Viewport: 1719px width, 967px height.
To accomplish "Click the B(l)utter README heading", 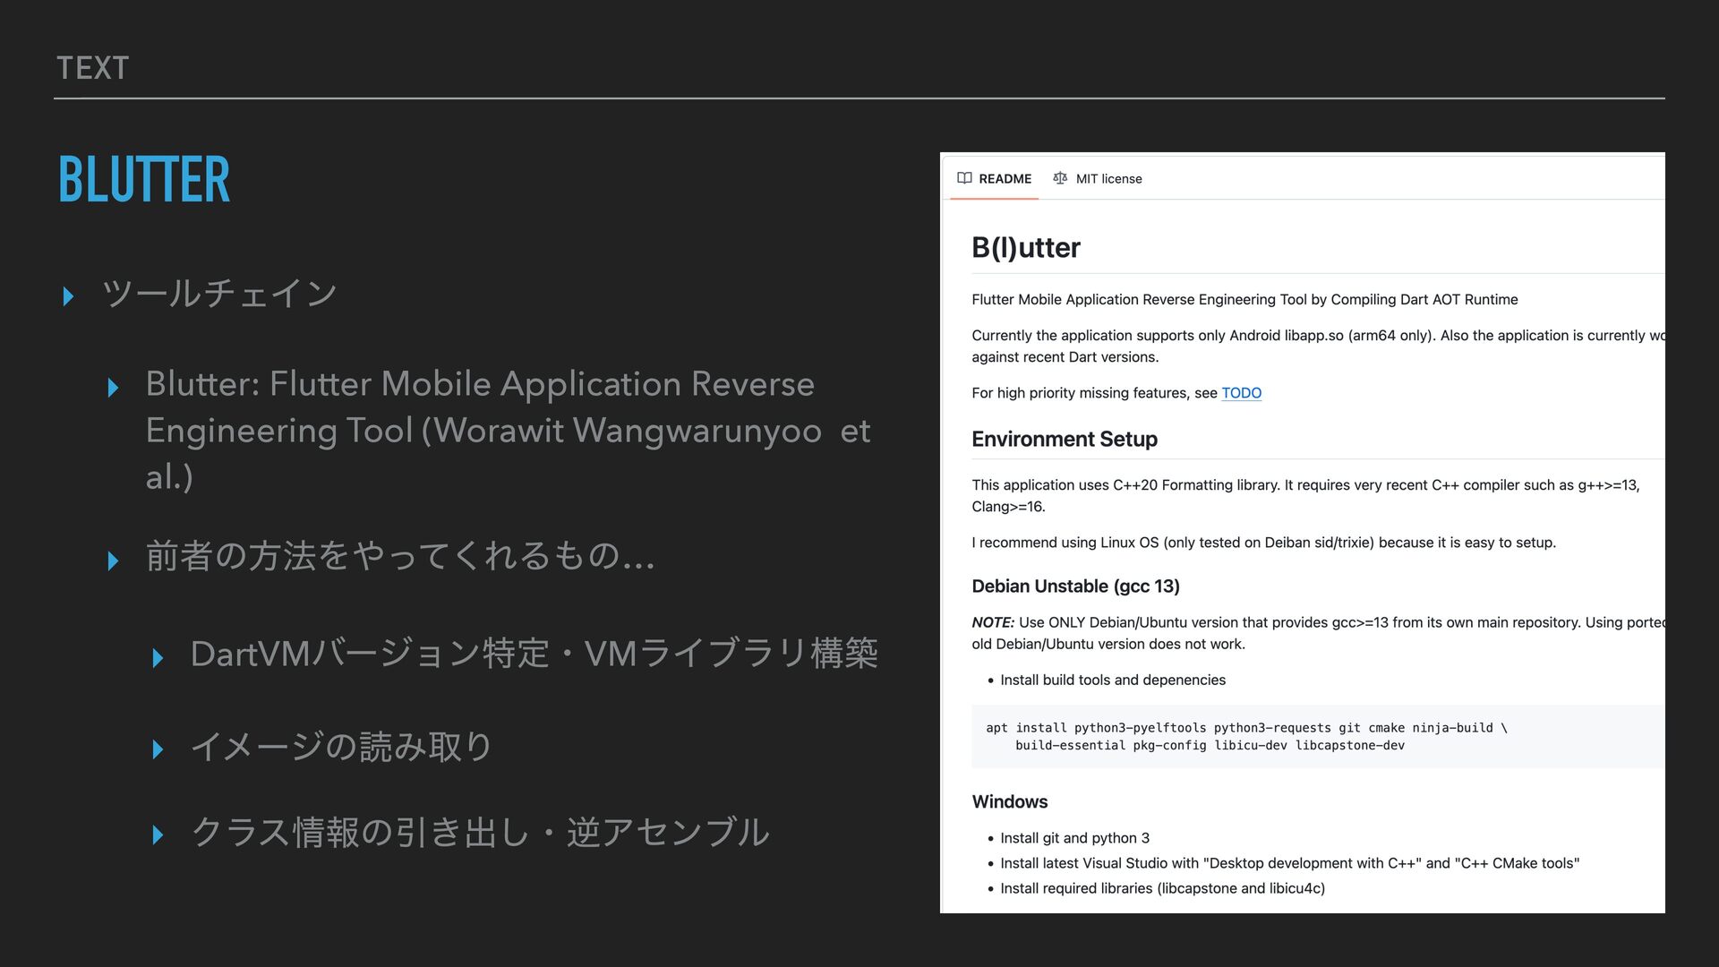I will coord(1026,248).
